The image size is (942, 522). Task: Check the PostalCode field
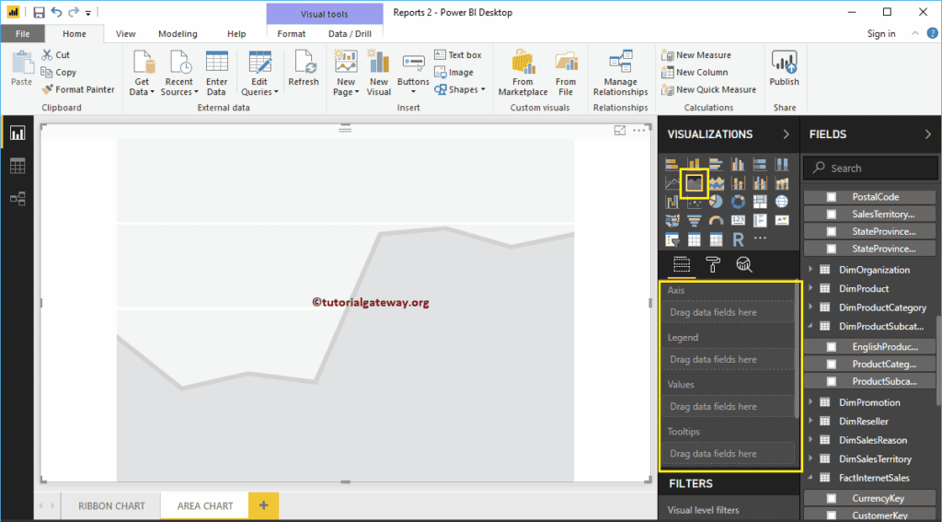coord(832,197)
